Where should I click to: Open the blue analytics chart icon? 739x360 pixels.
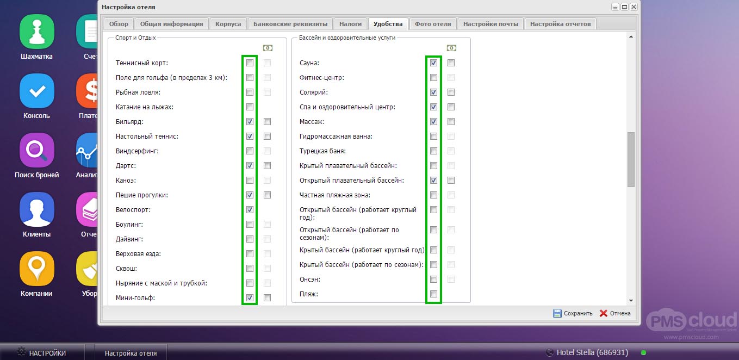(87, 150)
